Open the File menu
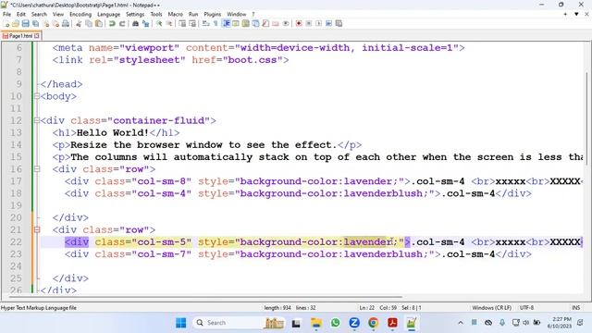The height and width of the screenshot is (333, 592). click(6, 14)
